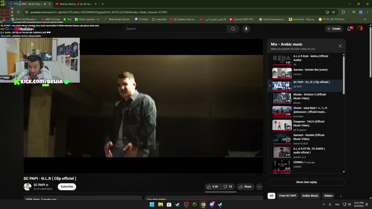Click the page vertical scrollbar
372x209 pixels.
[x=371, y=52]
